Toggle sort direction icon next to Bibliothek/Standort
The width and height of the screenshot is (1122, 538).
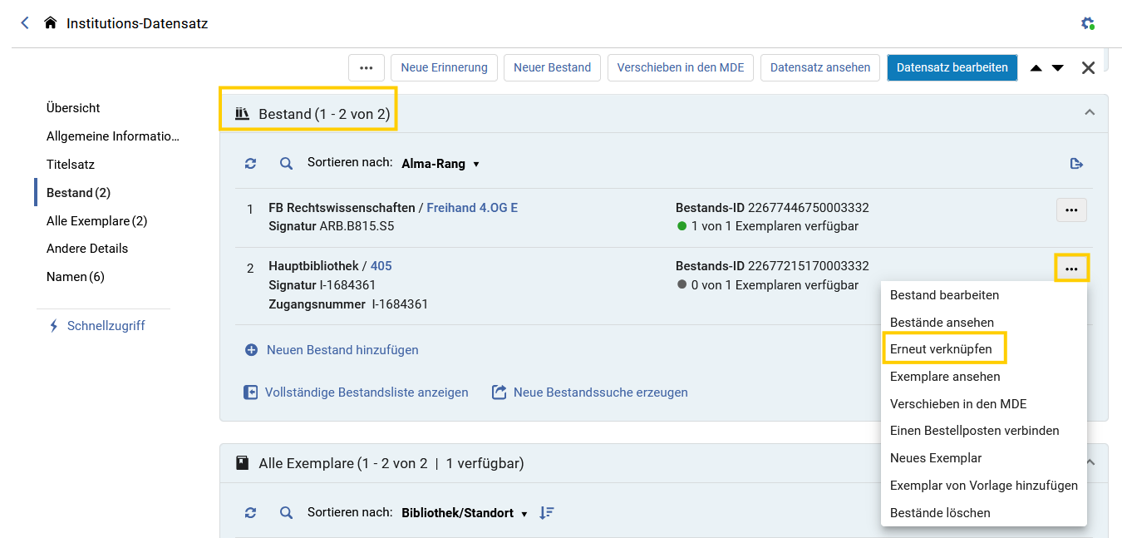coord(546,513)
